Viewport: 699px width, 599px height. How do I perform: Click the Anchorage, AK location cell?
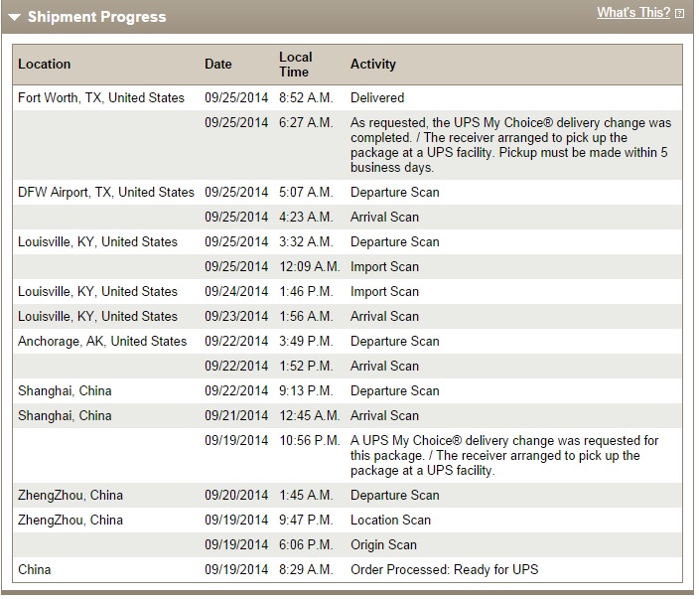(x=102, y=341)
